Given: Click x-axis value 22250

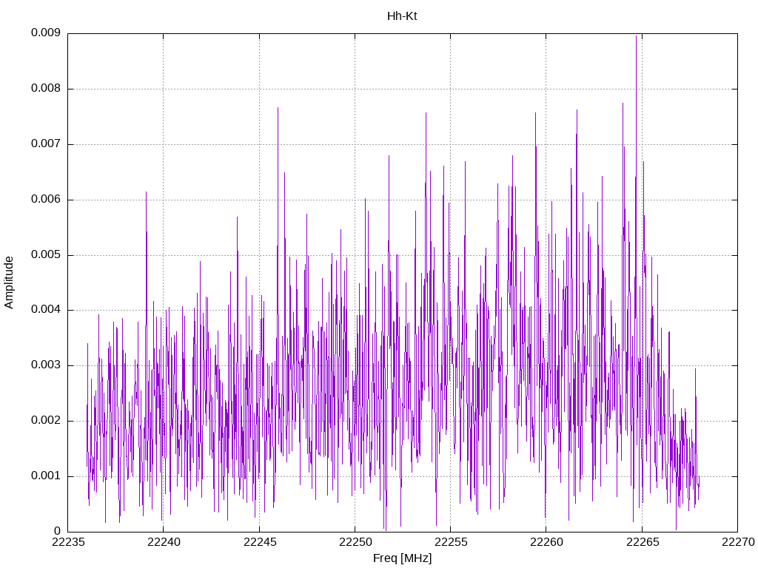Looking at the screenshot, I should pos(355,542).
